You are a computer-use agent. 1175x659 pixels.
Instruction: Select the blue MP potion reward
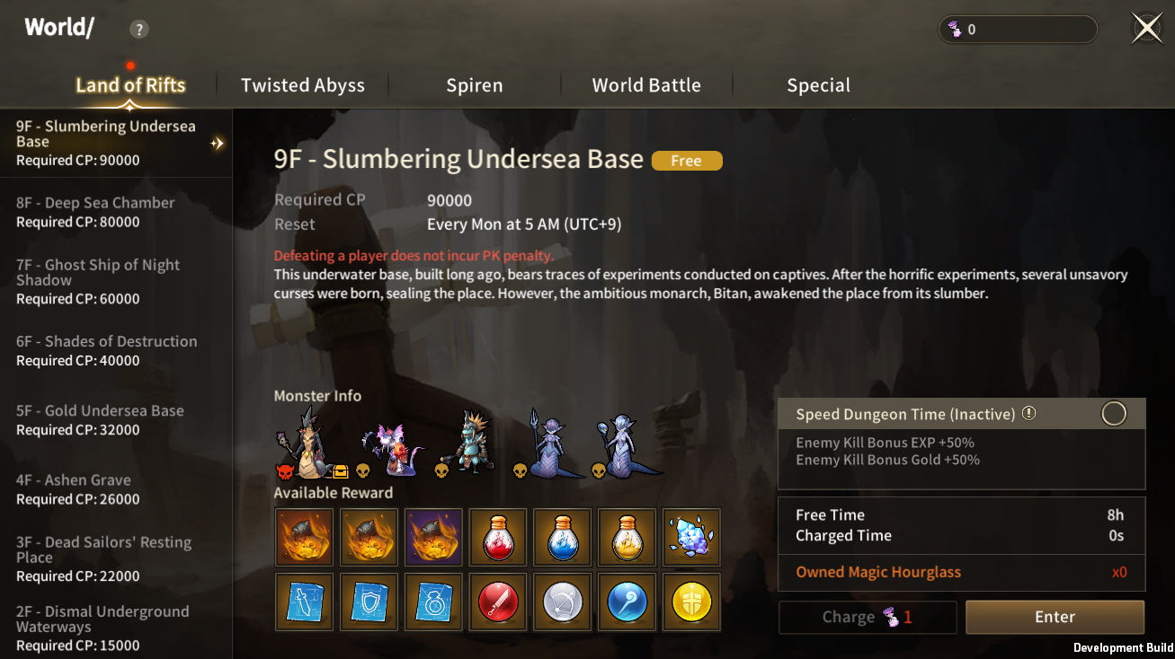[x=564, y=538]
